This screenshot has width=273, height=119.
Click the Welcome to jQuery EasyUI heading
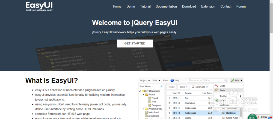tap(135, 23)
